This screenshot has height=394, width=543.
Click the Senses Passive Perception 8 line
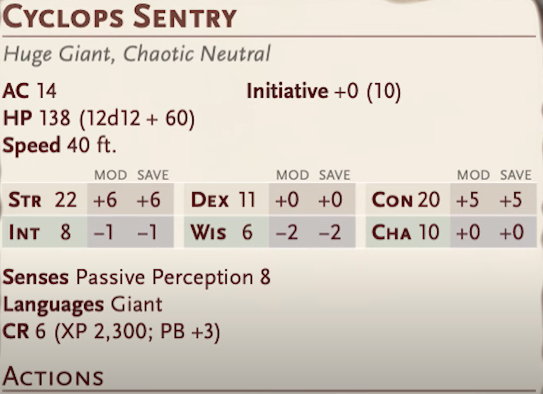[x=137, y=277]
